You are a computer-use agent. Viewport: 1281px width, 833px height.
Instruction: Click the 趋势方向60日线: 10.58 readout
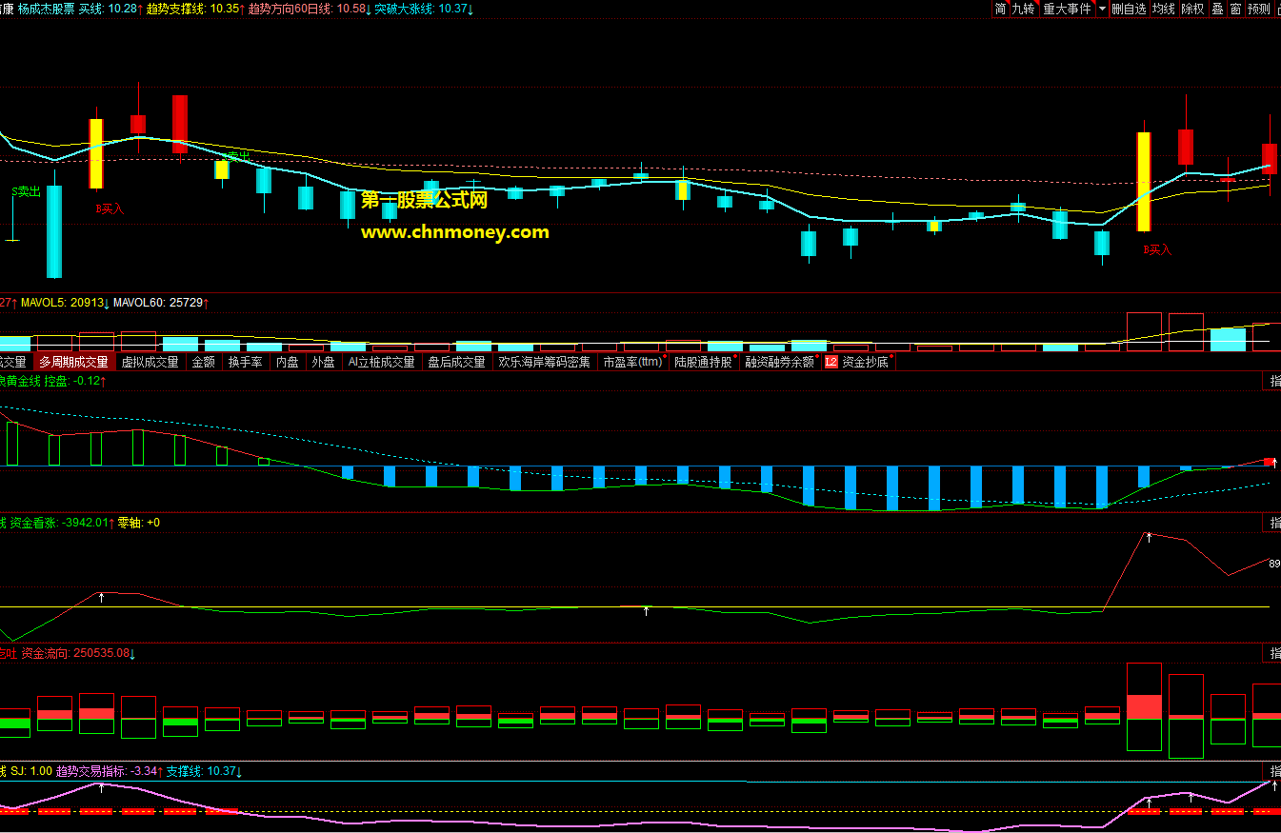309,9
